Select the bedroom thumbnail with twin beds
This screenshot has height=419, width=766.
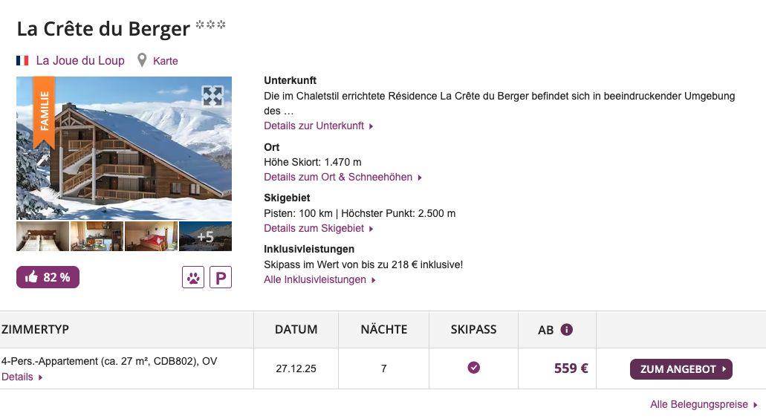42,236
